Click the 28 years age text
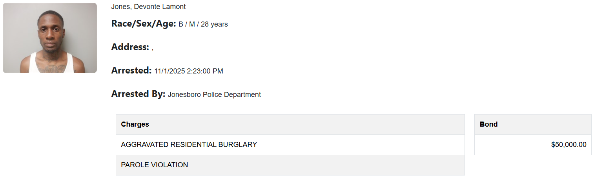The height and width of the screenshot is (179, 594). [x=214, y=24]
